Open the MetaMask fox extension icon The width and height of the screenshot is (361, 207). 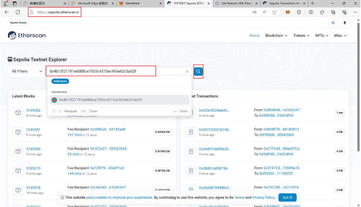(x=288, y=12)
